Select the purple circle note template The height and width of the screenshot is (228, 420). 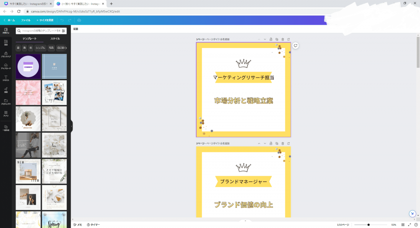[28, 67]
